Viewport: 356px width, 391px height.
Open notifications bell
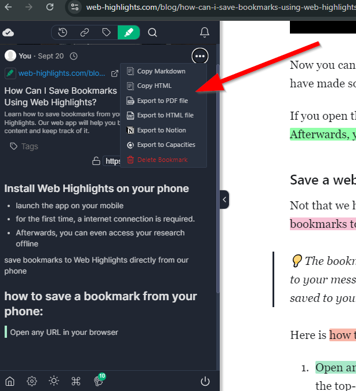tap(205, 32)
